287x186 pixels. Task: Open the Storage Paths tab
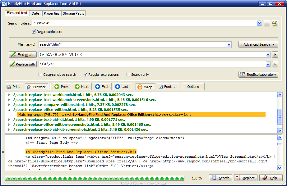pos(73,13)
